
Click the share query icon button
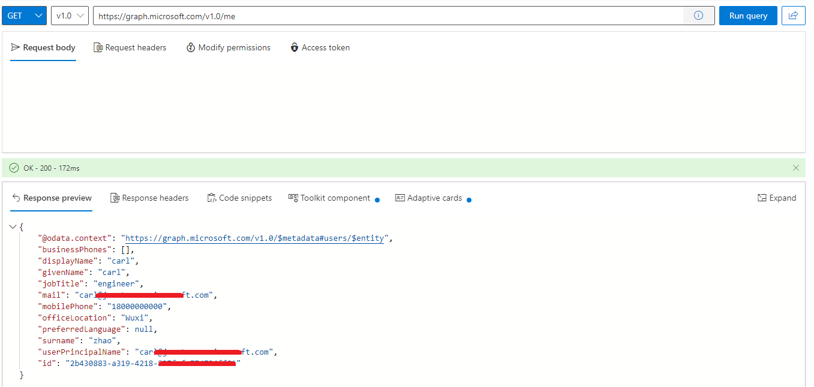pos(793,16)
